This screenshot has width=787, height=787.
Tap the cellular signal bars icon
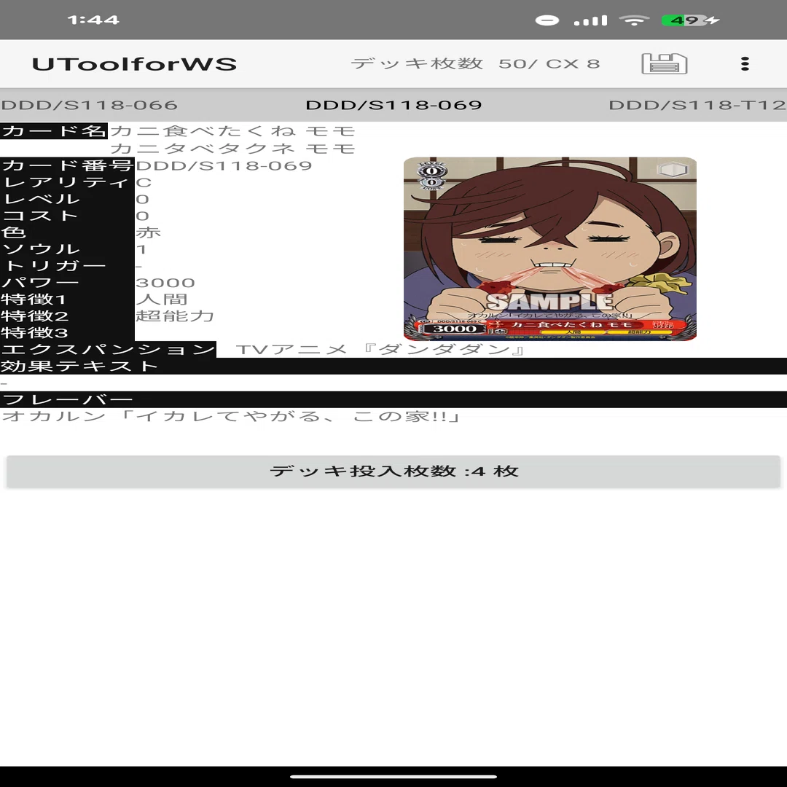coord(591,20)
